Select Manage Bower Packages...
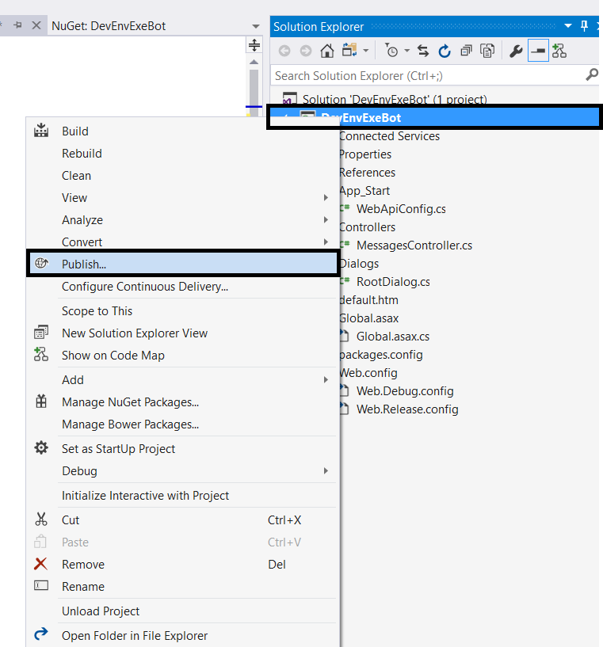 click(131, 424)
